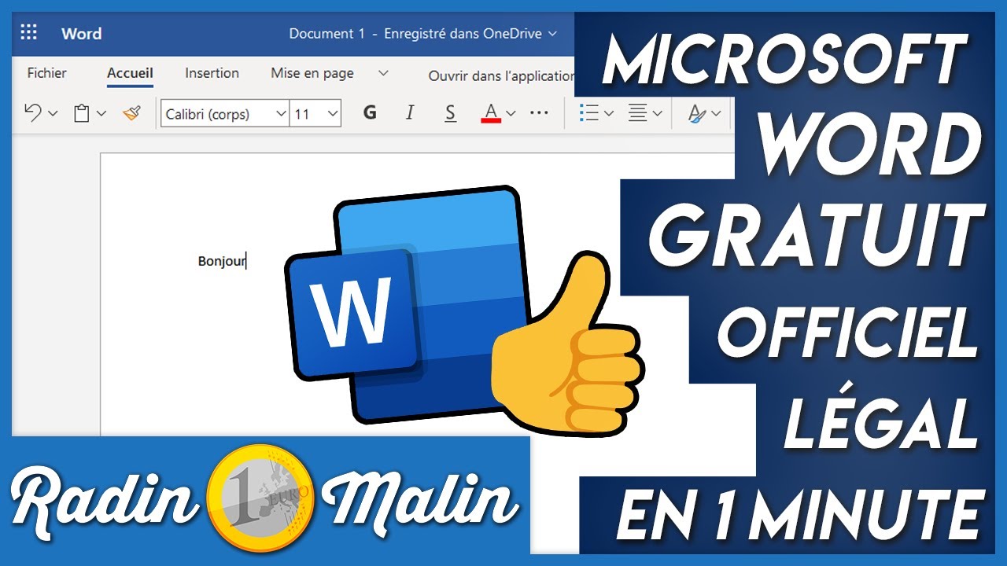Open the Document 1 title dropdown
This screenshot has height=566, width=1007.
click(423, 34)
